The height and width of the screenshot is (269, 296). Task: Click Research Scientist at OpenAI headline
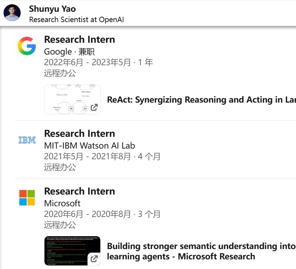coord(76,20)
